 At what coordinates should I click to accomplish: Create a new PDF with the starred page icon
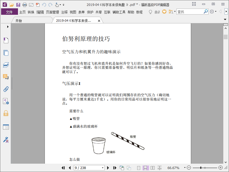38,5
